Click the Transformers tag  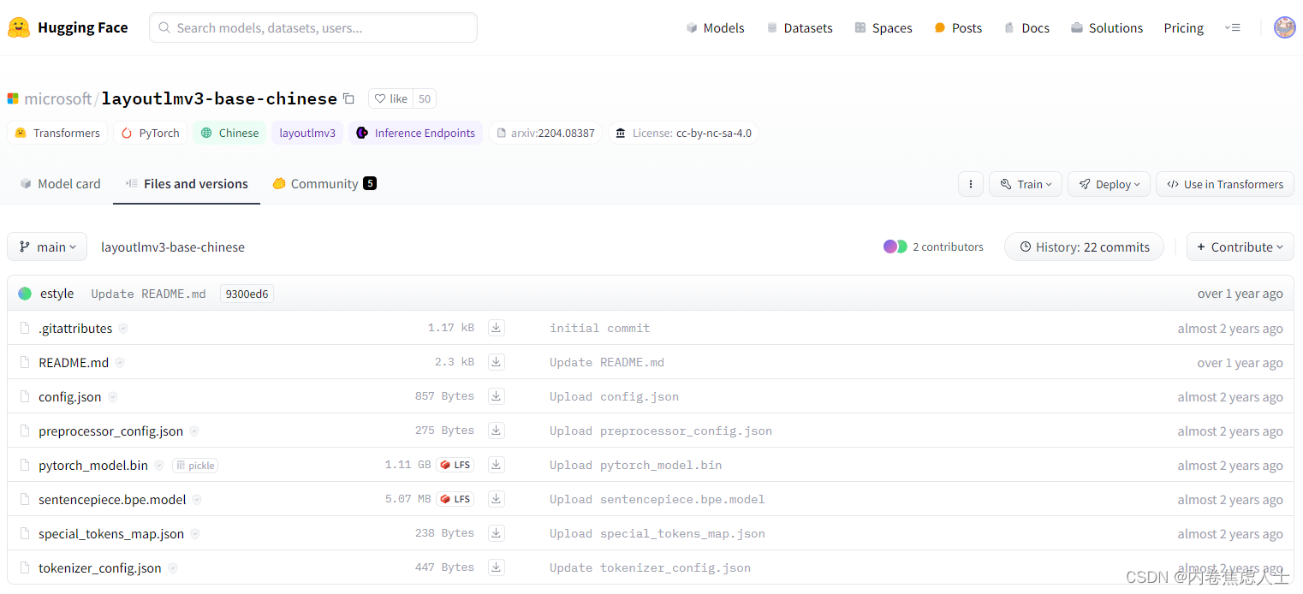57,133
